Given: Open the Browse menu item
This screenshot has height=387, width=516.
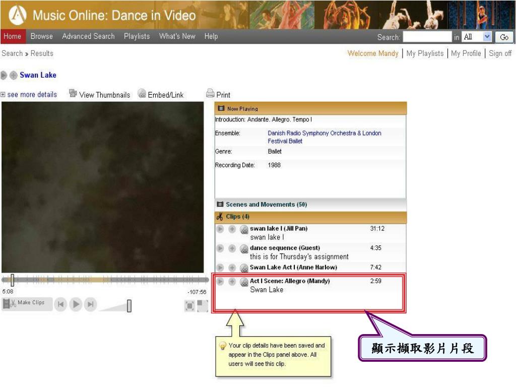Looking at the screenshot, I should pyautogui.click(x=42, y=36).
